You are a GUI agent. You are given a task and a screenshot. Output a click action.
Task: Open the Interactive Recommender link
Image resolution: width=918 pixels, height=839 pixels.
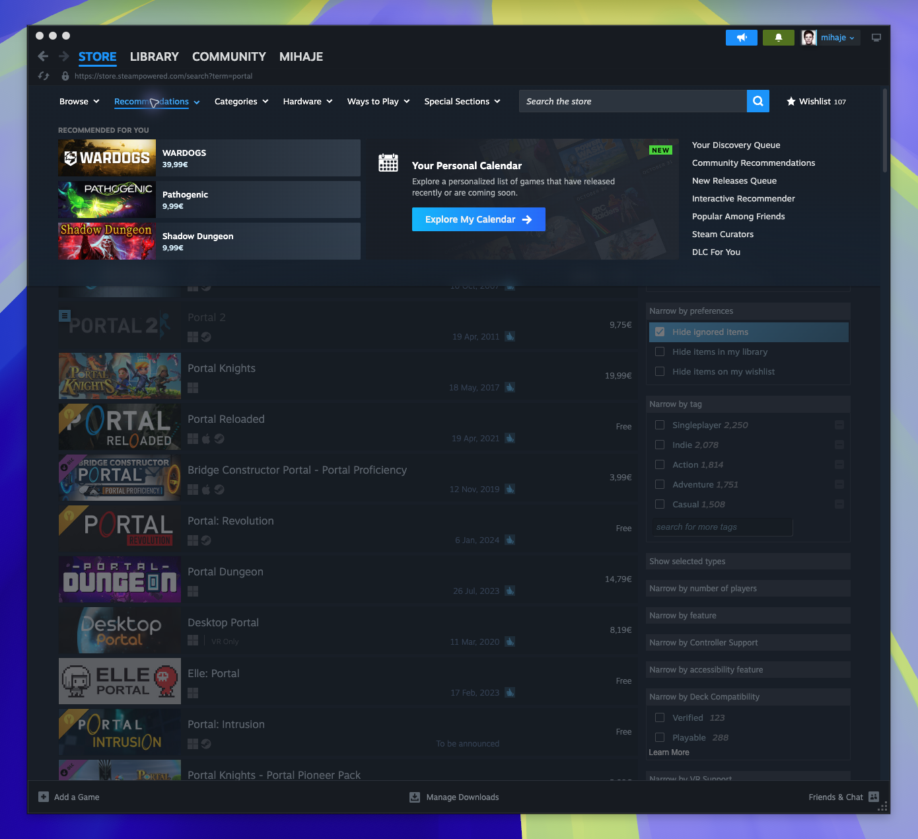coord(744,198)
